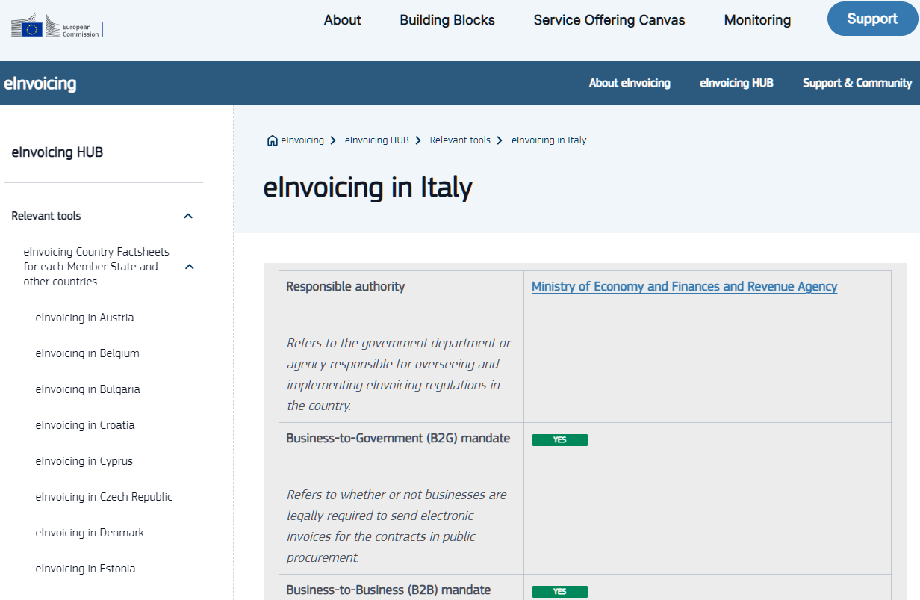Screen dimensions: 920x600
Task: Click the breadcrumb arrow after eInvoicing HUB
Action: (x=419, y=140)
